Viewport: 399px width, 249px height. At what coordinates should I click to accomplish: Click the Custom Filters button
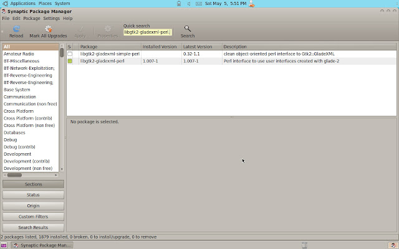(33, 217)
